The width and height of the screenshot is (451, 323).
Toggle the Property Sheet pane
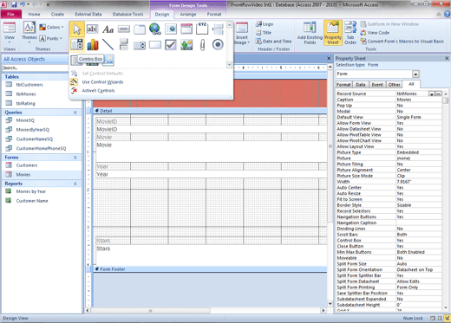click(333, 33)
